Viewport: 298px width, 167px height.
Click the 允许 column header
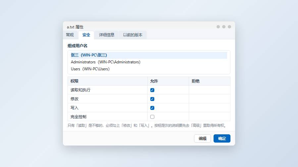168,81
